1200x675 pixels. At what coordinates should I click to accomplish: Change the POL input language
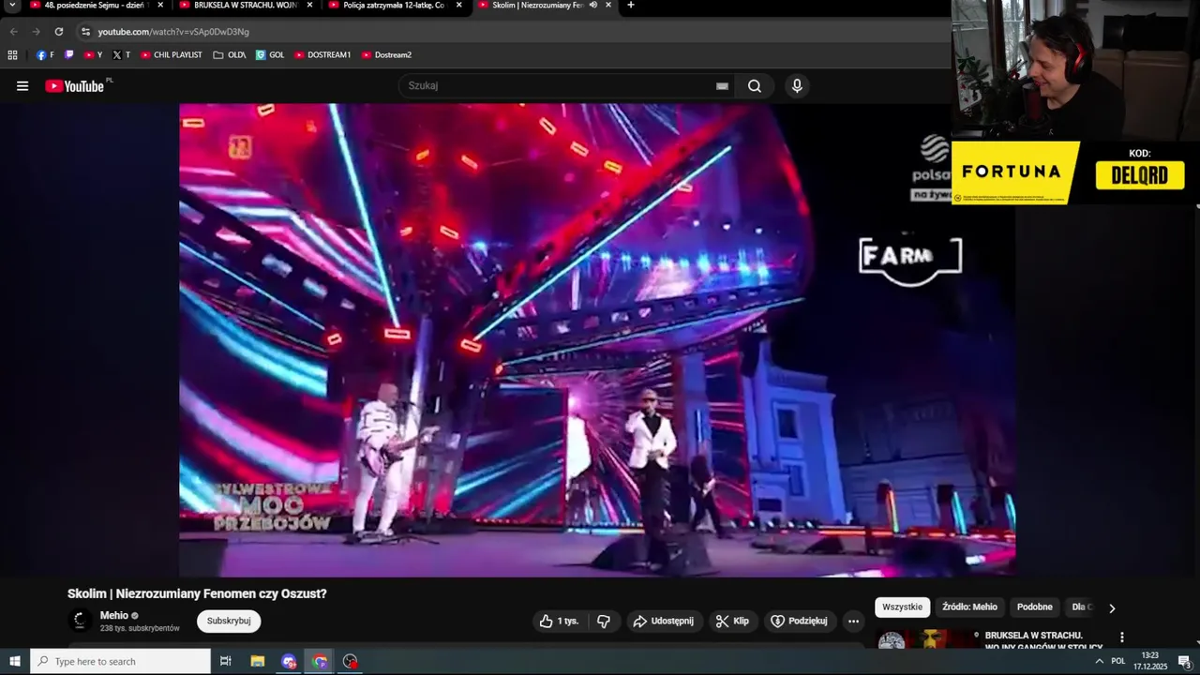click(x=1118, y=661)
